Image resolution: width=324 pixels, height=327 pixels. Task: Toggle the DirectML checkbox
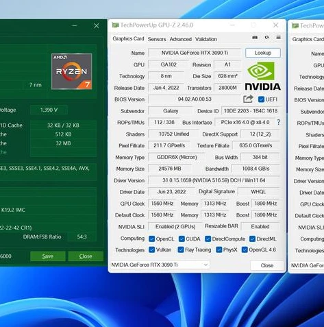(252, 239)
